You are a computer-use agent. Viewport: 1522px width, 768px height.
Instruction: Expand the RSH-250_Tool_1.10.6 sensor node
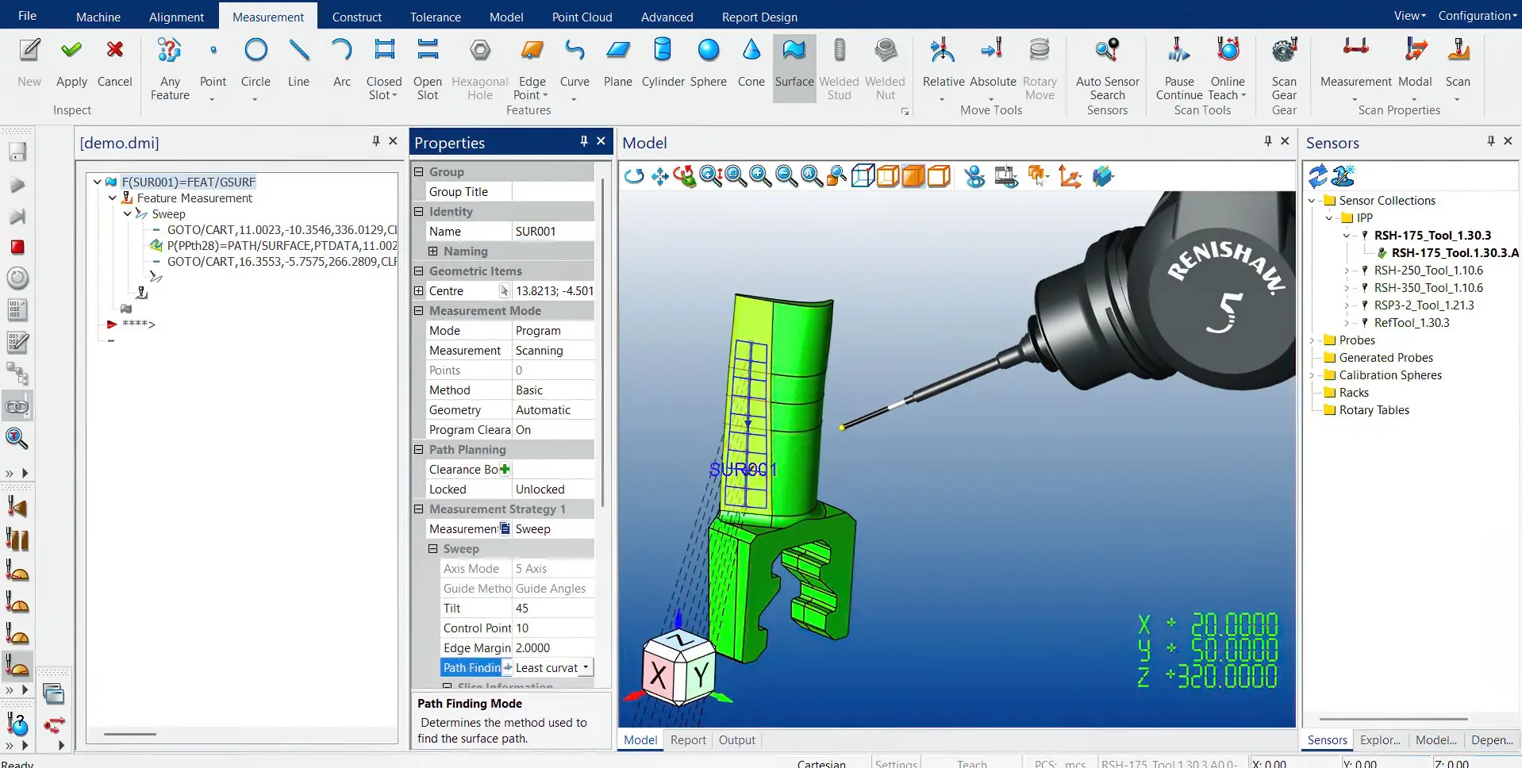point(1347,271)
